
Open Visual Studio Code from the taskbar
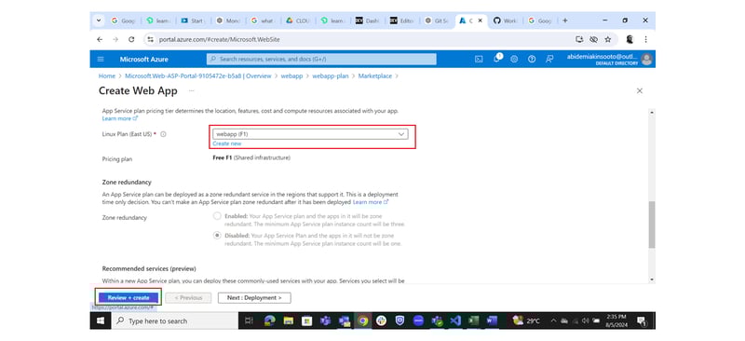tap(454, 321)
